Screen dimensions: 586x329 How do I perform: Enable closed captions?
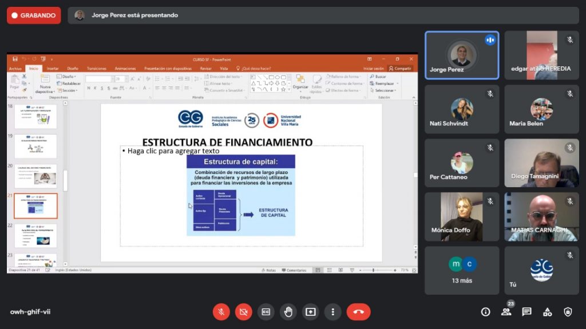point(266,312)
